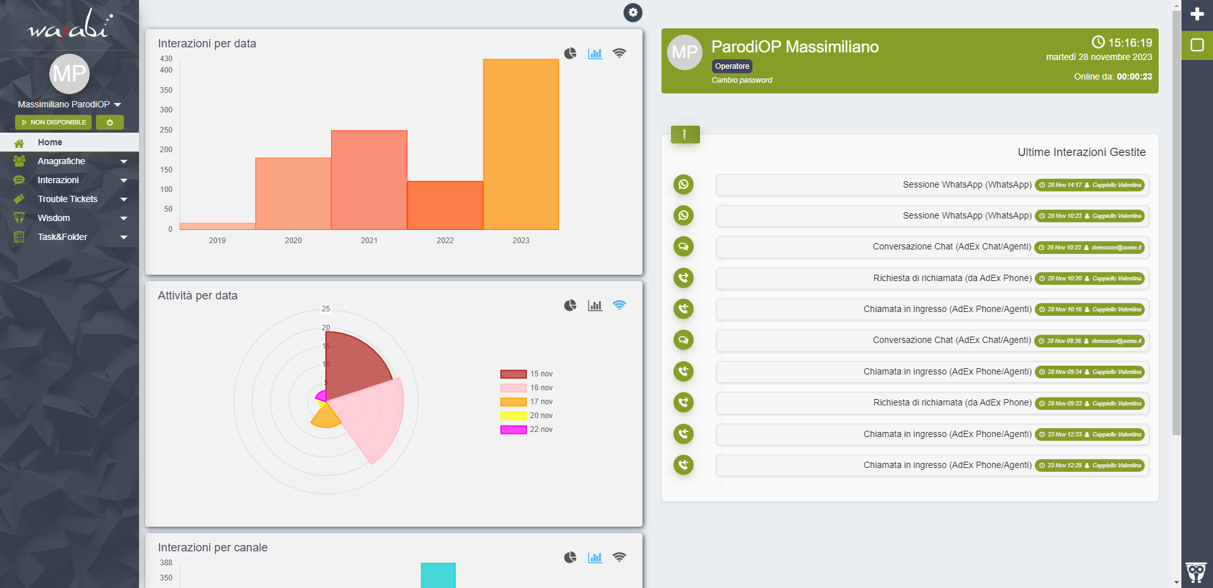Click the power button next to availability status
The height and width of the screenshot is (588, 1213).
(x=110, y=123)
